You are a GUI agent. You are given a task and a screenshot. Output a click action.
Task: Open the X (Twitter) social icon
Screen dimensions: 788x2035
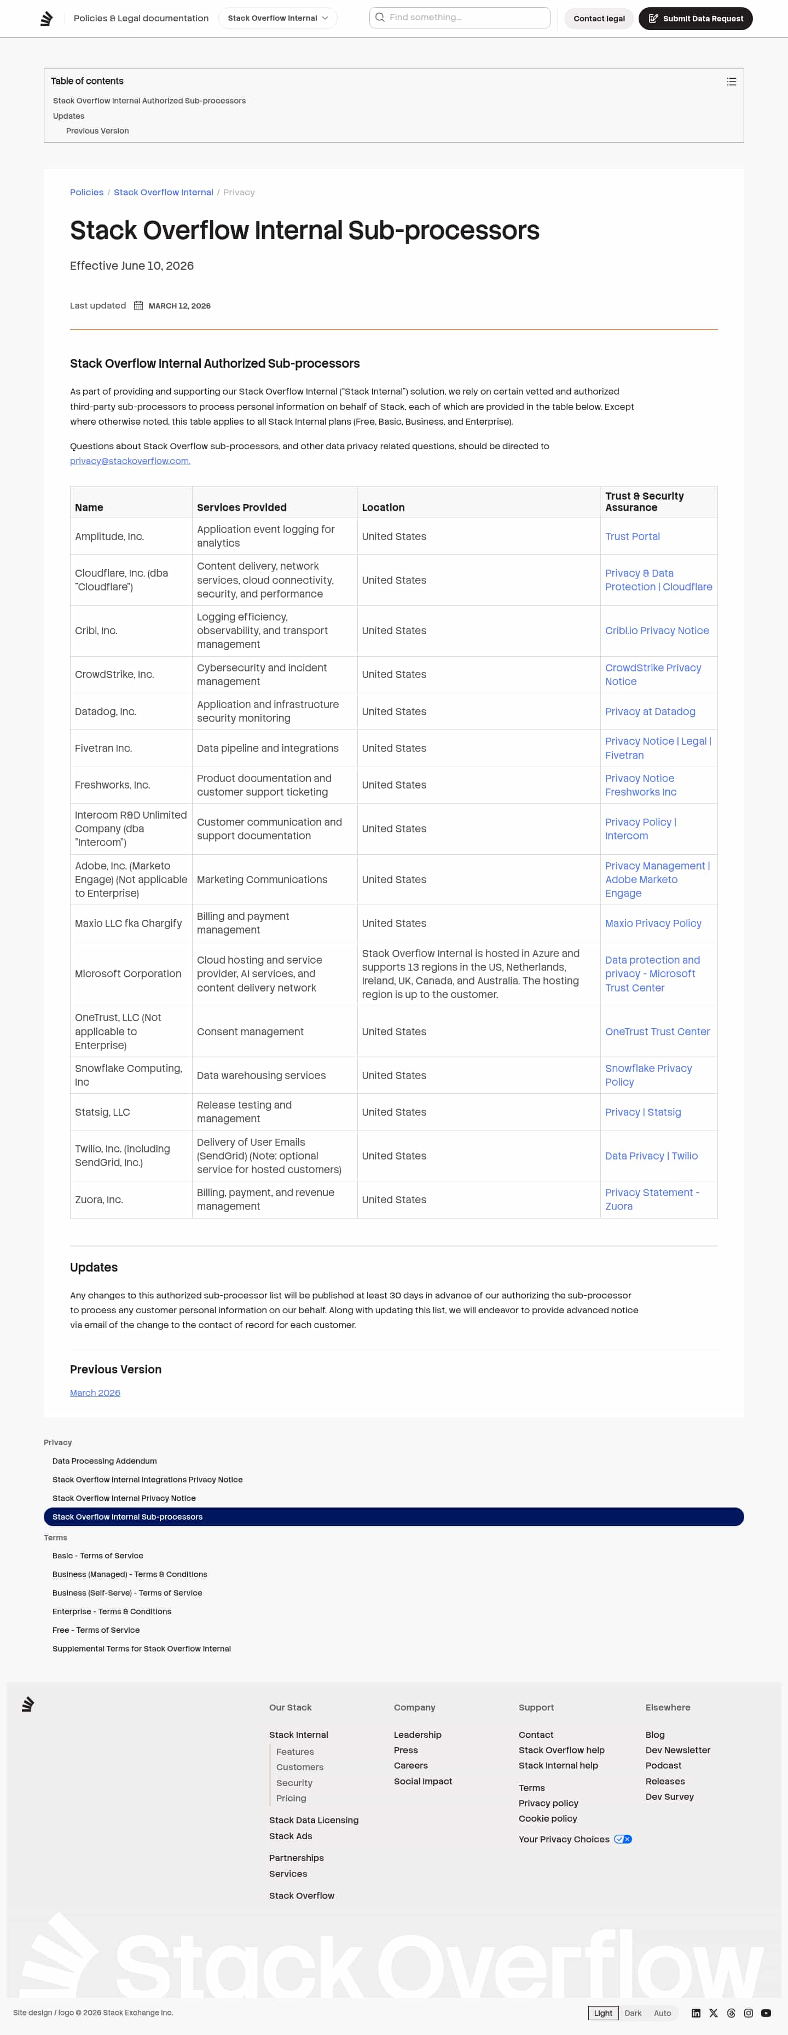[713, 2013]
